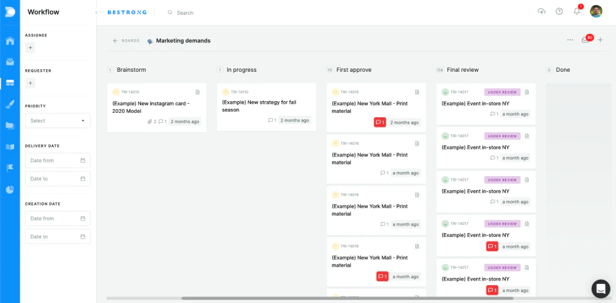The height and width of the screenshot is (303, 616).
Task: Click the cloud upload icon
Action: (x=542, y=12)
